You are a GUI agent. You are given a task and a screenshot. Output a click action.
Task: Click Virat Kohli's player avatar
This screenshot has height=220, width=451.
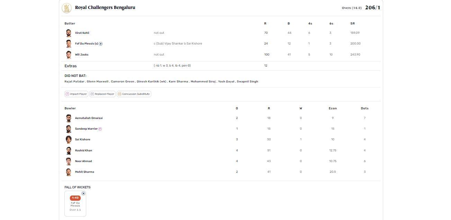tap(69, 33)
